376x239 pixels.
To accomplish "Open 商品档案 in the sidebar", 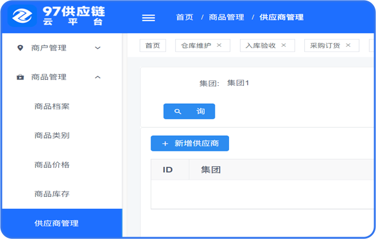I will tap(52, 106).
